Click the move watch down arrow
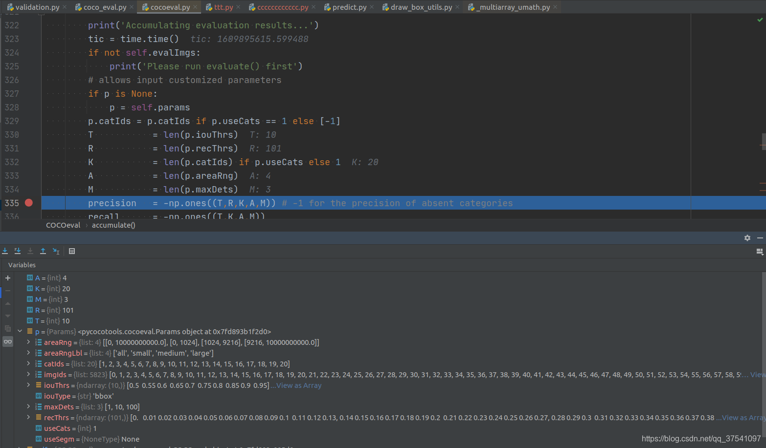766x448 pixels. point(8,316)
